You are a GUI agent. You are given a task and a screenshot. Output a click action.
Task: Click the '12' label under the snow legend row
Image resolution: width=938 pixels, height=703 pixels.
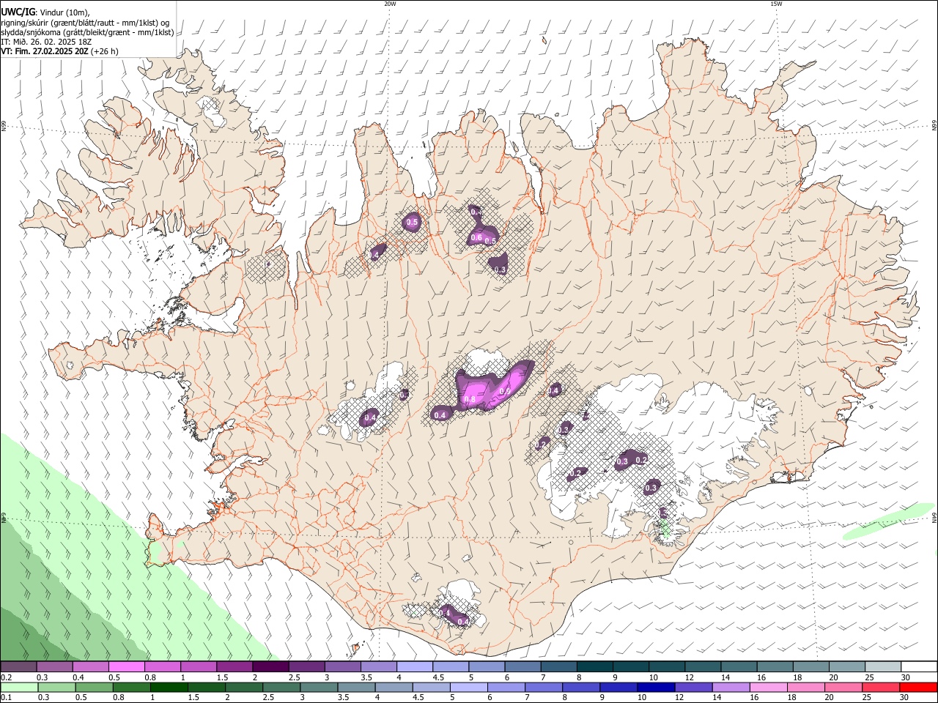pyautogui.click(x=688, y=677)
